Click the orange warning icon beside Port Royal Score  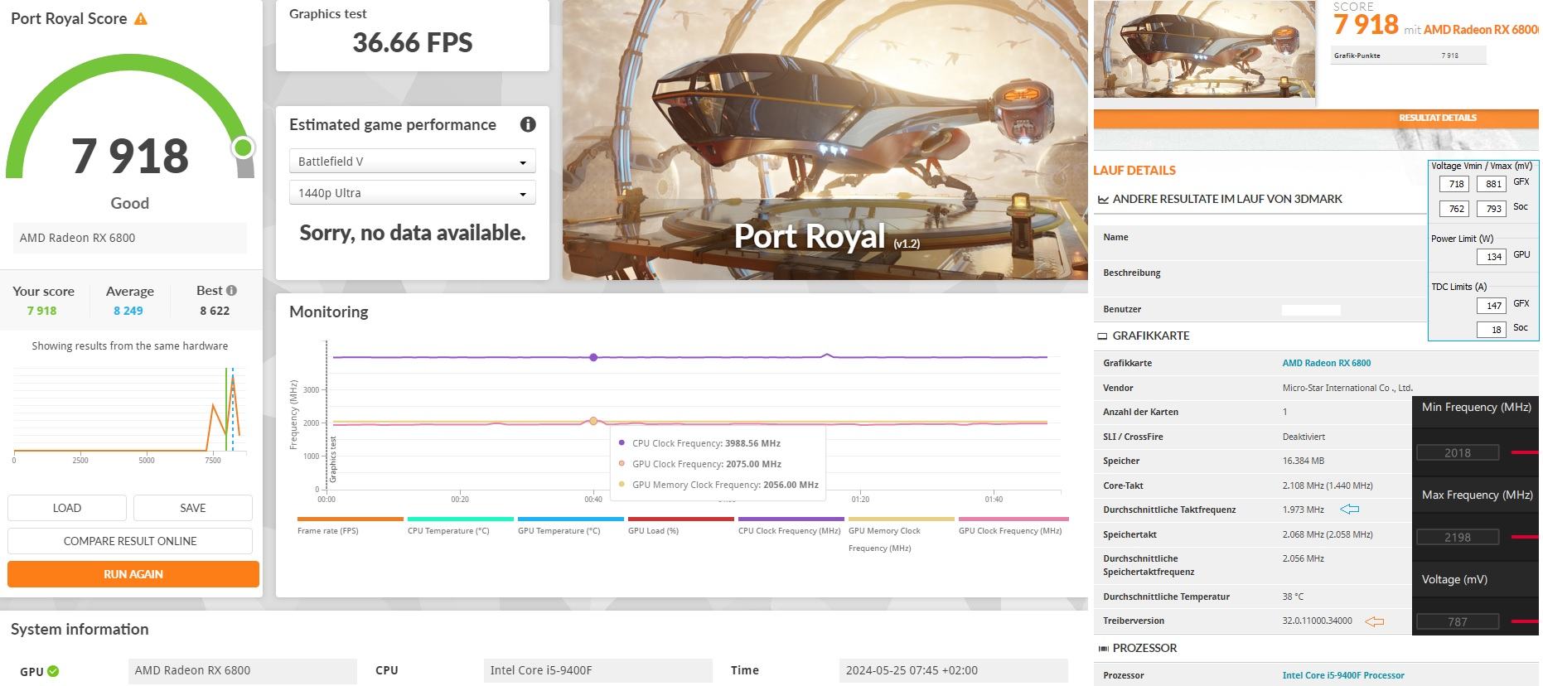coord(141,18)
